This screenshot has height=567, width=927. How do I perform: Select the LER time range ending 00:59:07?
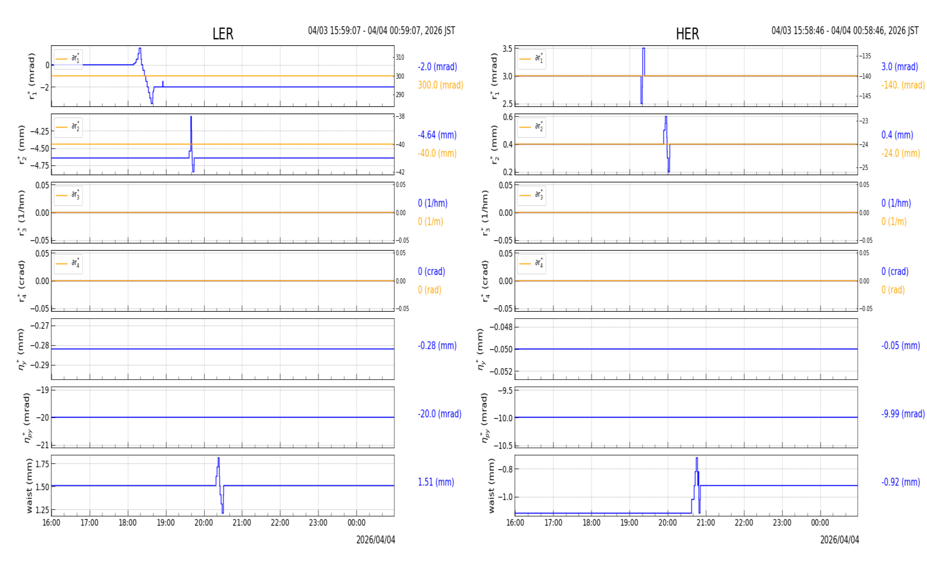(381, 31)
